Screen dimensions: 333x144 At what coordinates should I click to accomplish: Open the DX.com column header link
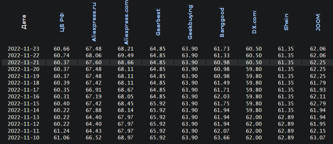[x=254, y=22]
